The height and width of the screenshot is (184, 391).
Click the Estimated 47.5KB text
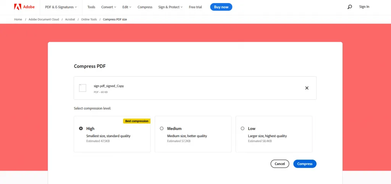(98, 141)
